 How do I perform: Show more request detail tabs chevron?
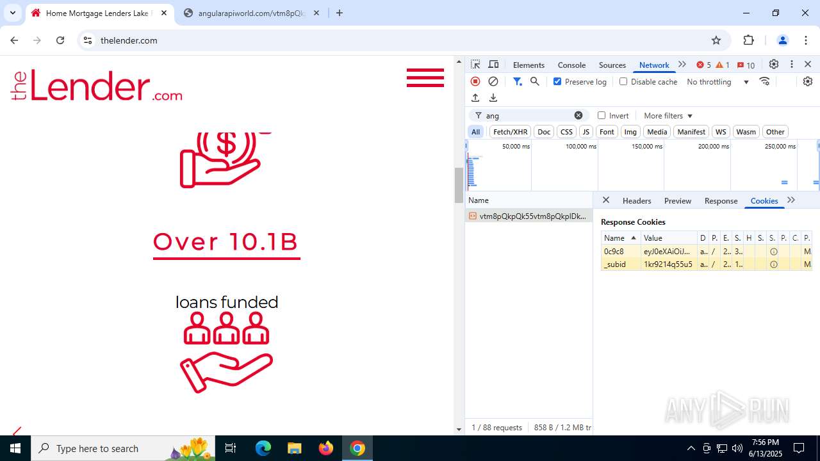click(x=791, y=200)
